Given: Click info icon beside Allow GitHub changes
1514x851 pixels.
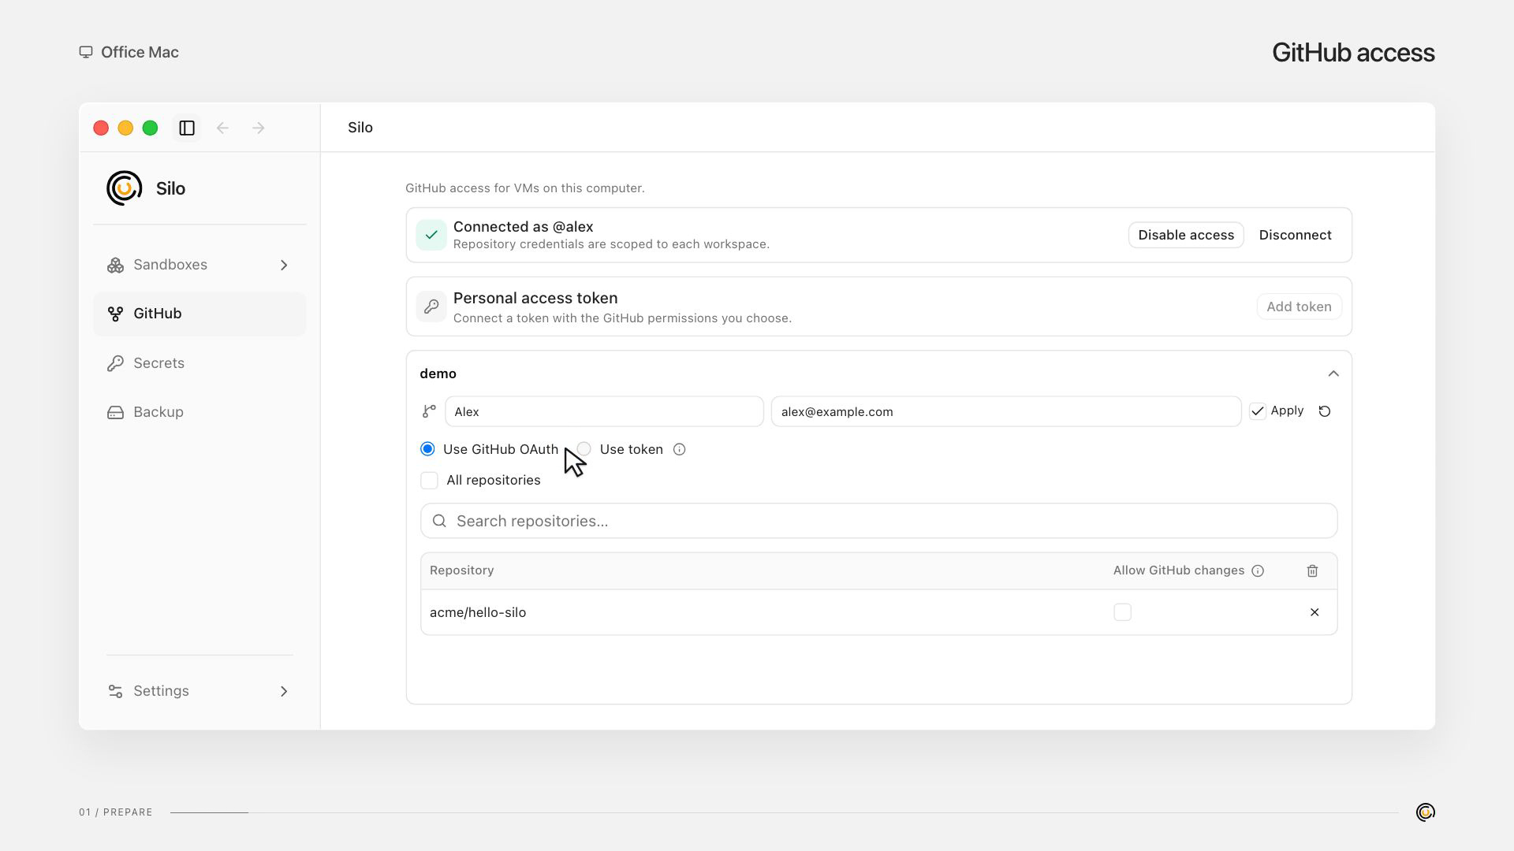Looking at the screenshot, I should (x=1258, y=570).
